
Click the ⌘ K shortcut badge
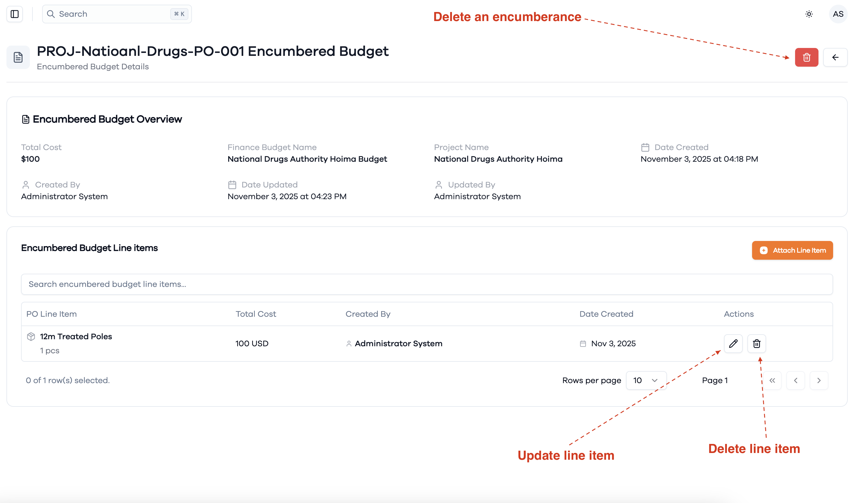click(x=179, y=14)
